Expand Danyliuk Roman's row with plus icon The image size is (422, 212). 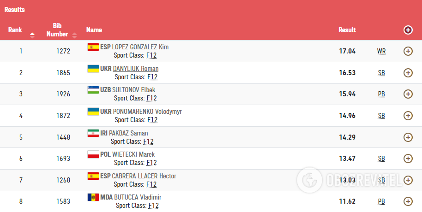point(408,73)
